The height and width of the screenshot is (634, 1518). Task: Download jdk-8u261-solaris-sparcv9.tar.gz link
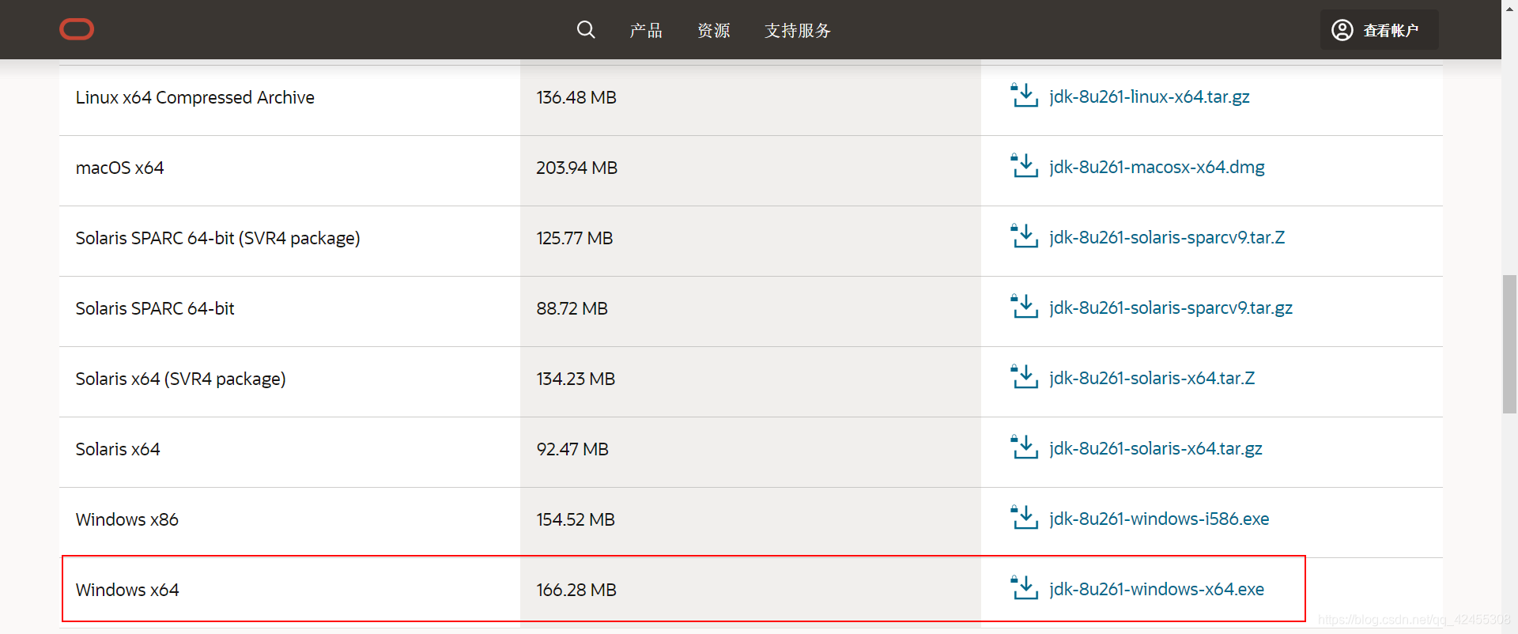[x=1171, y=308]
